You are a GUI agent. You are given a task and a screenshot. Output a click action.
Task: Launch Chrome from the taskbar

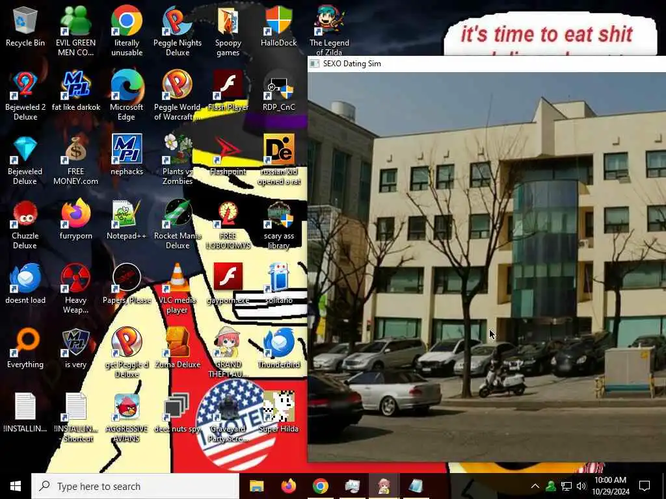tap(320, 486)
